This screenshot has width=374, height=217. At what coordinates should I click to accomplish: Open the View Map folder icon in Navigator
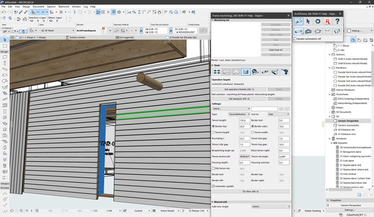coord(359,40)
